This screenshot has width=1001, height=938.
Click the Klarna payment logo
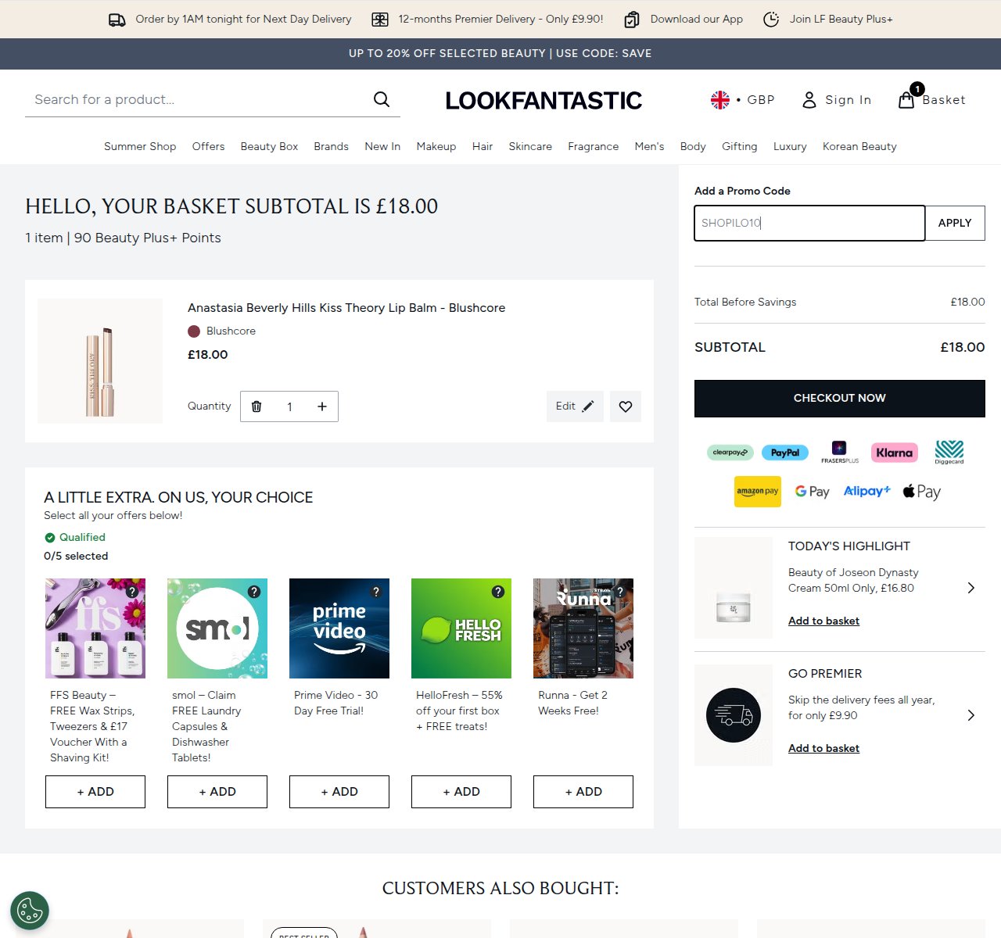[895, 452]
